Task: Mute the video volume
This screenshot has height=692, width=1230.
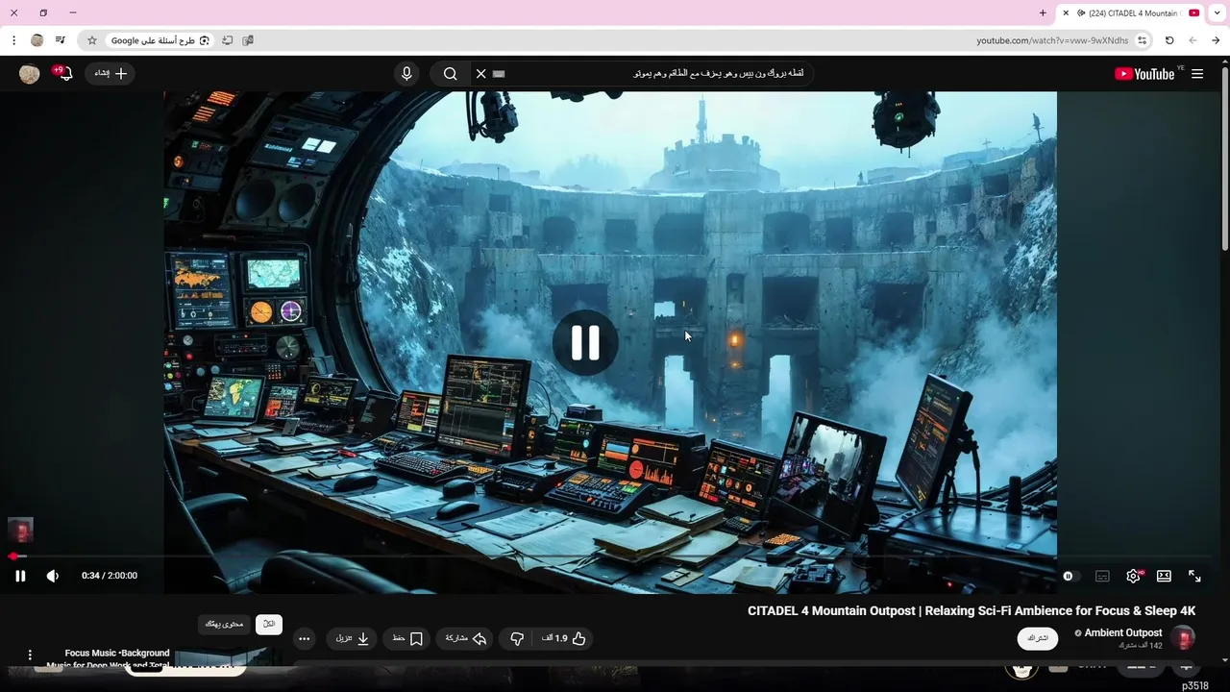Action: point(53,576)
